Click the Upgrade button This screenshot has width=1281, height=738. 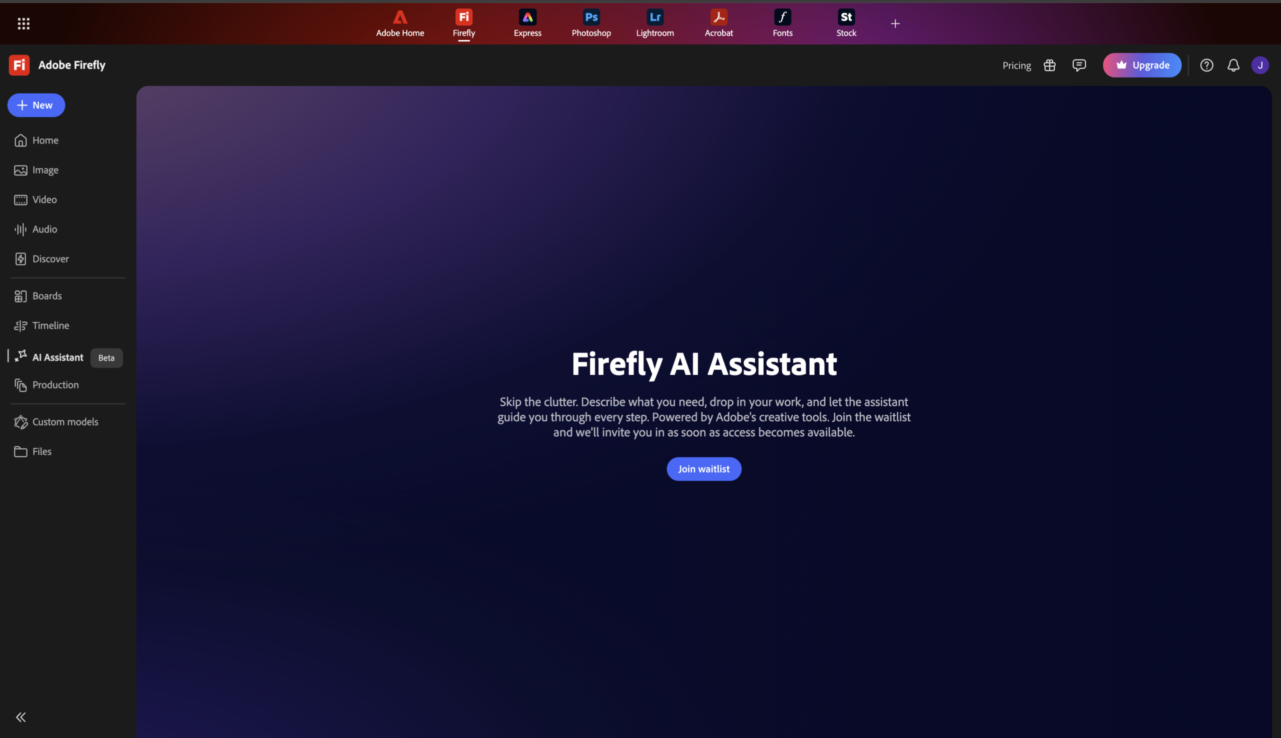point(1141,65)
